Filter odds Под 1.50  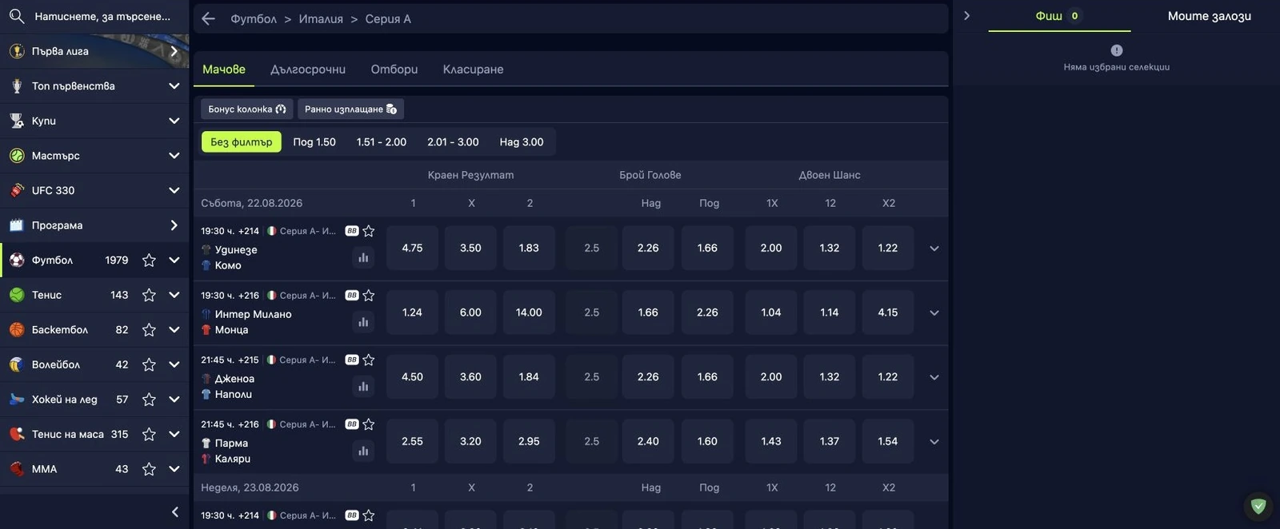click(314, 142)
